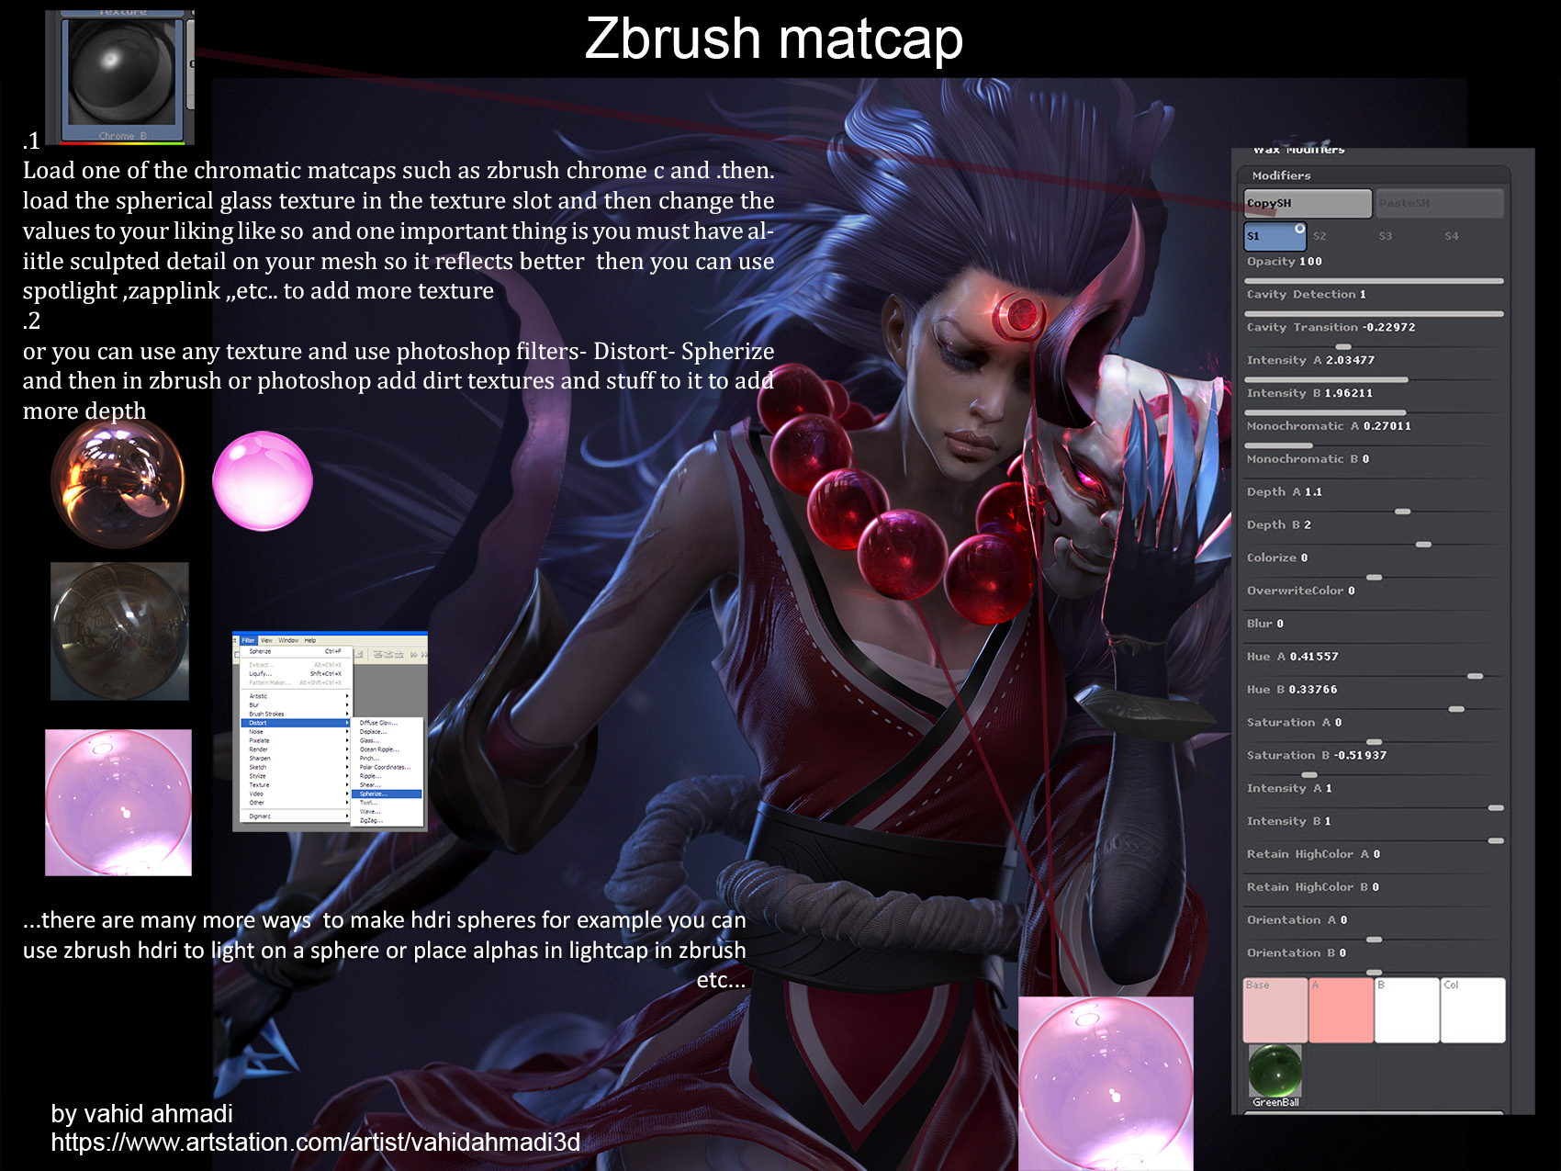Click the CopySH button
Viewport: 1561px width, 1171px height.
(1308, 203)
